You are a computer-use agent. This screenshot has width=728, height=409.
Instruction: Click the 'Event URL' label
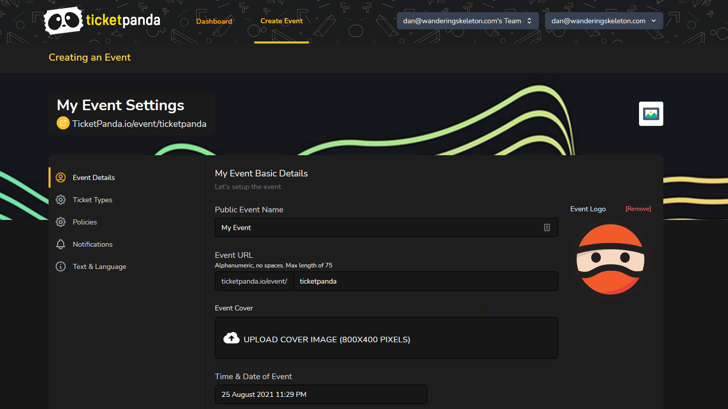234,255
